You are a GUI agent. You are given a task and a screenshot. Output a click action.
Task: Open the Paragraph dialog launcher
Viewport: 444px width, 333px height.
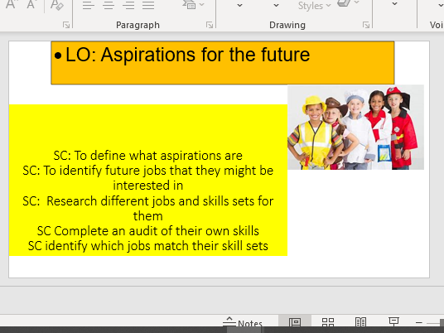pos(210,25)
